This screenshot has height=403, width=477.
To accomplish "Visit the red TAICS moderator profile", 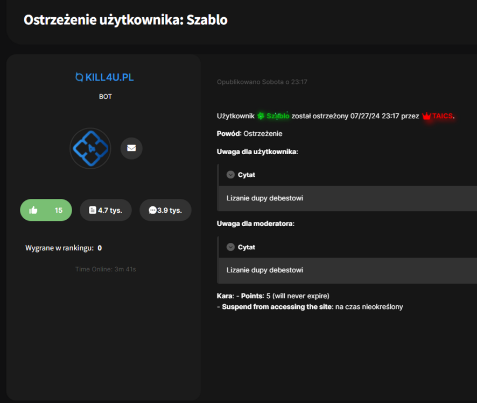I will (443, 116).
